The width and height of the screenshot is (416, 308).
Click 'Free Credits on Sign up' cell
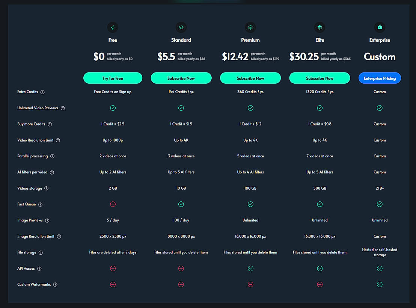(x=113, y=92)
